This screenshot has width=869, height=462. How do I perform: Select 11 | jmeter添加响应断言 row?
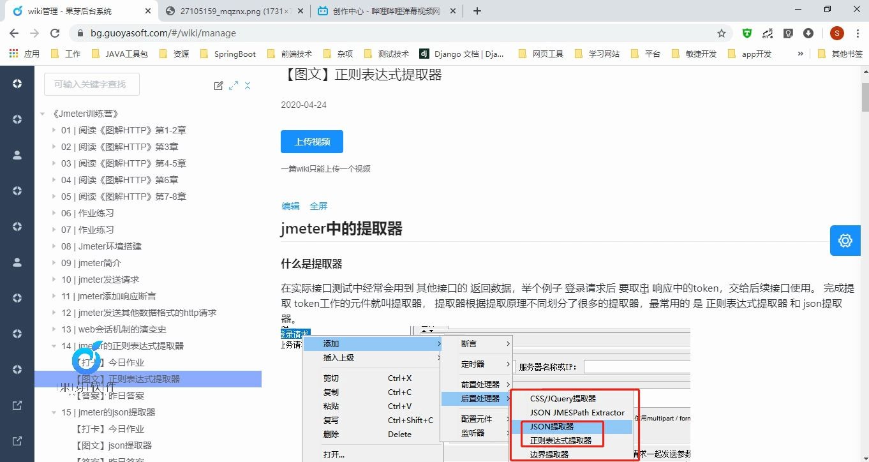(x=108, y=296)
